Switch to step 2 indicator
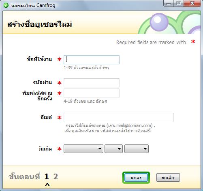The height and width of the screenshot is (191, 203). click(x=56, y=176)
